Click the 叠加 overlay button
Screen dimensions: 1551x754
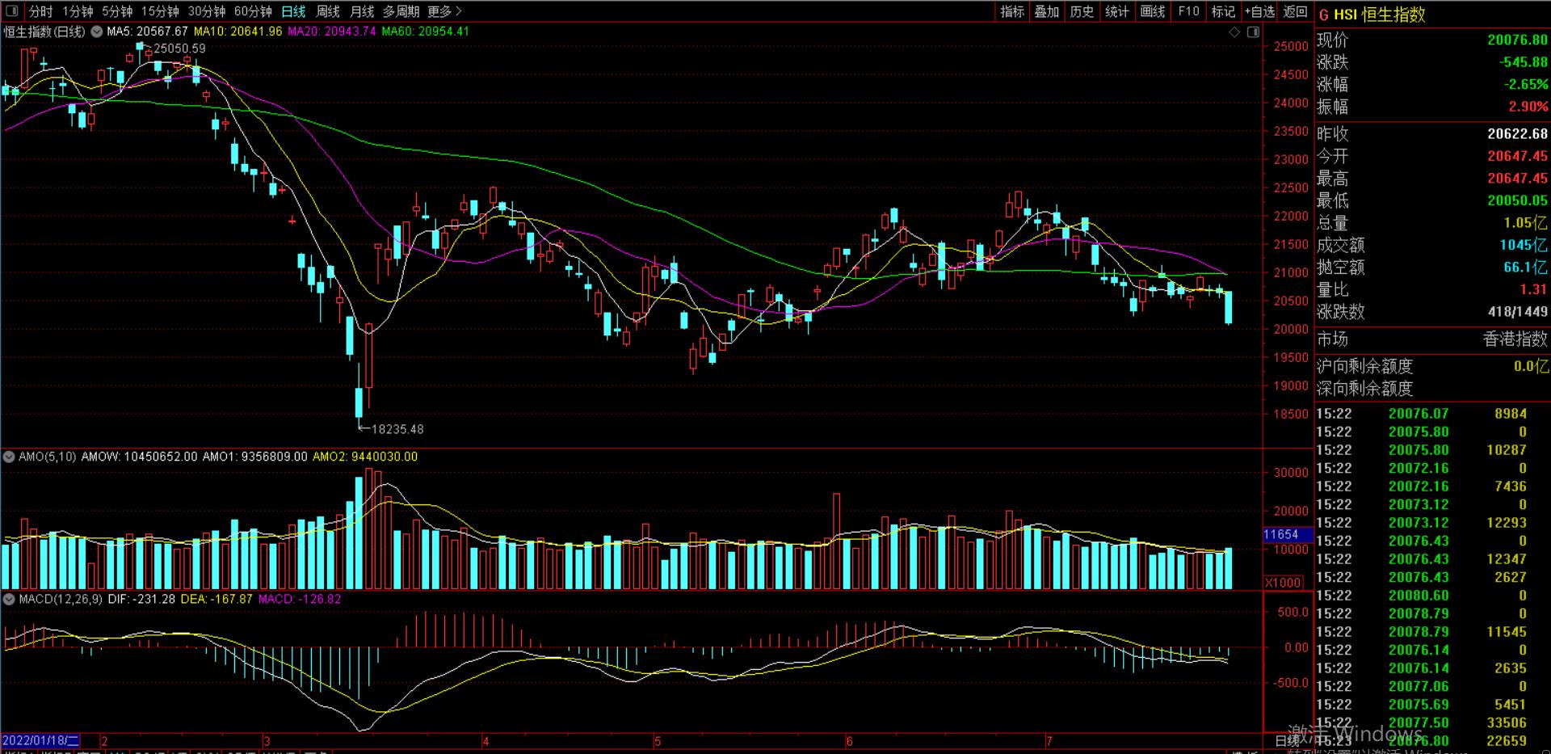1047,11
